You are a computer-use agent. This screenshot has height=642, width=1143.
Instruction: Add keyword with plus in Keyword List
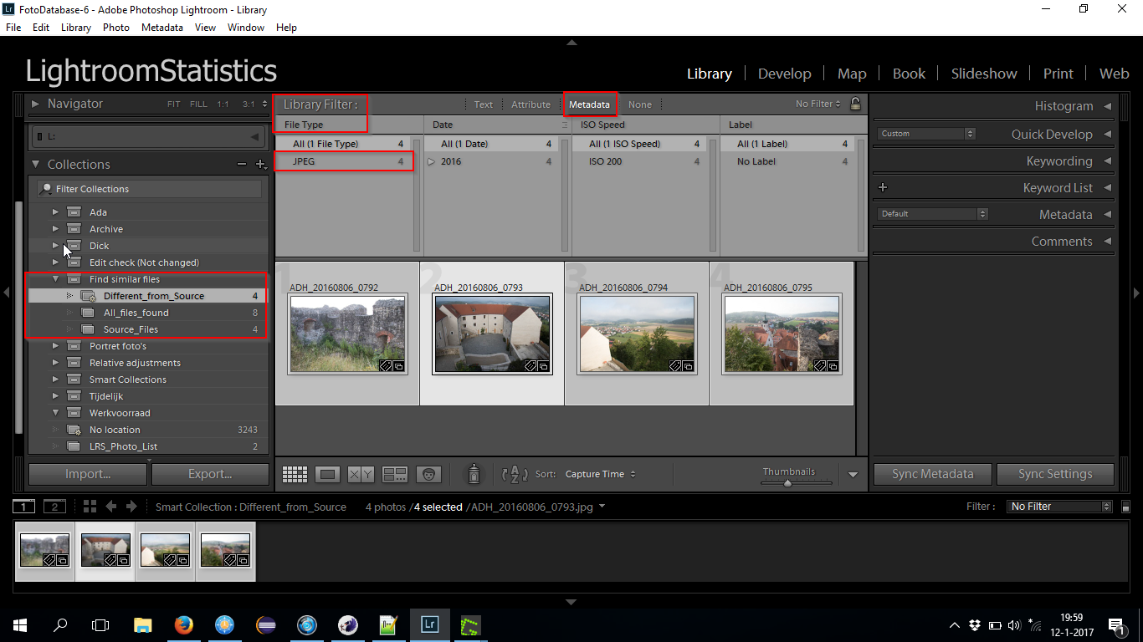[x=883, y=187]
